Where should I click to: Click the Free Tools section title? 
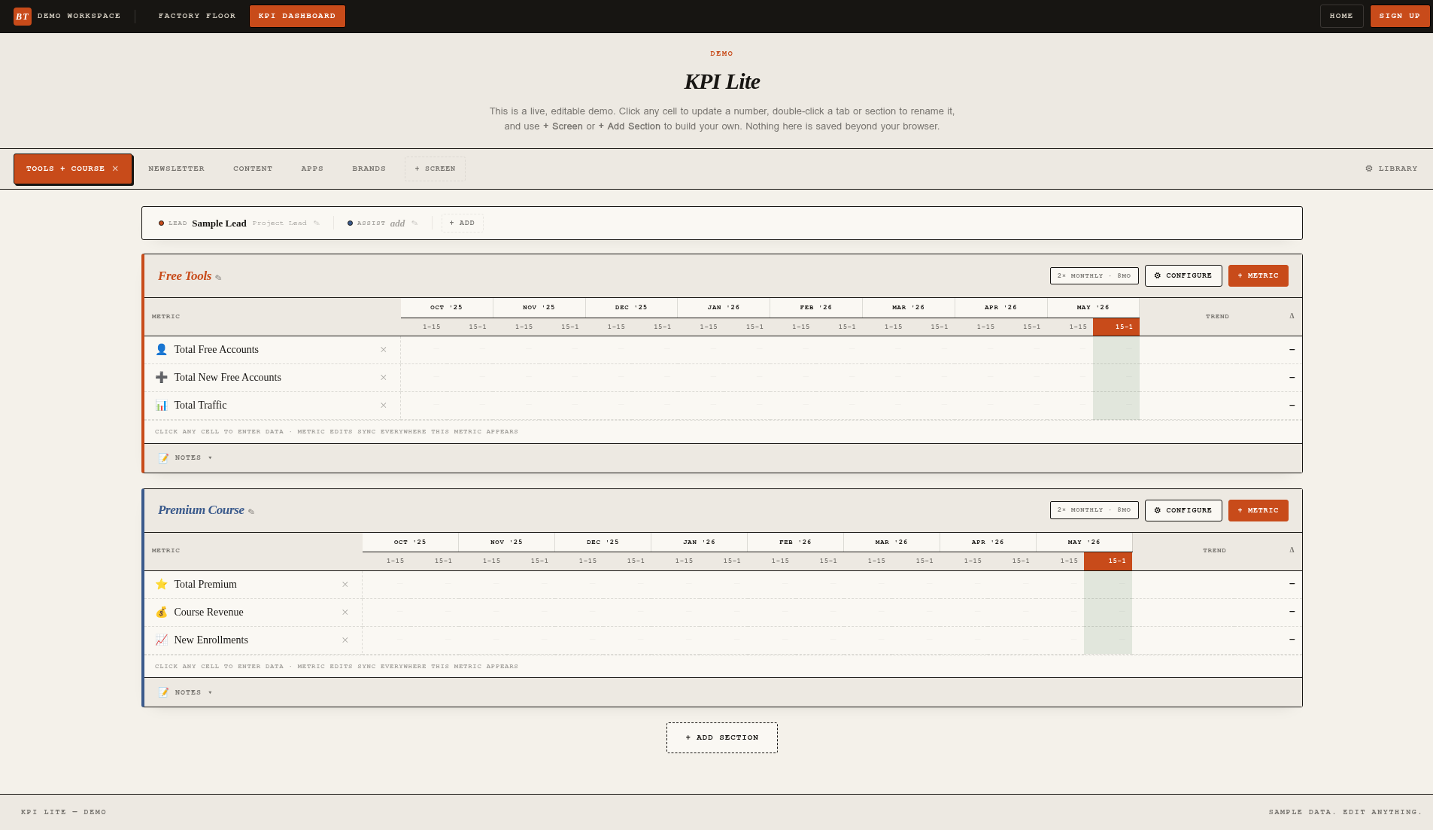coord(185,276)
